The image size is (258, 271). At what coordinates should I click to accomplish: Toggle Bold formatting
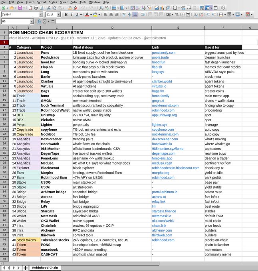(x=66, y=14)
